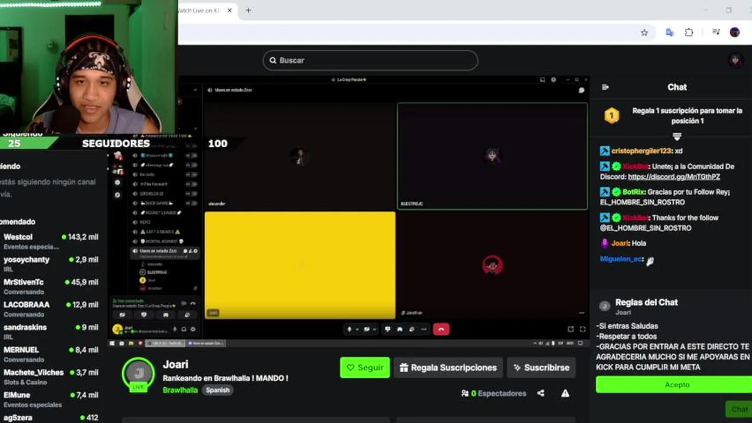Open the MrStivenTc recommended channel

point(51,286)
